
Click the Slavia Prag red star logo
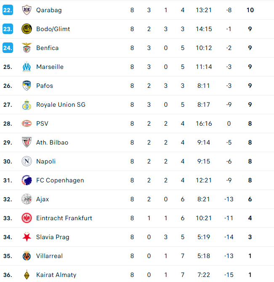point(27,237)
